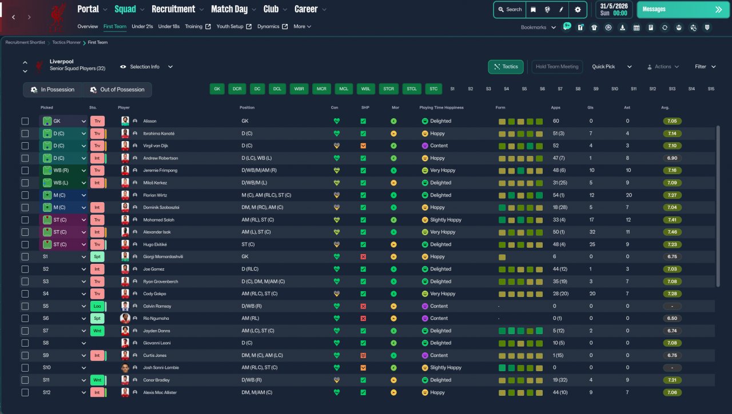
Task: Select the green STCR position slot
Action: (388, 89)
